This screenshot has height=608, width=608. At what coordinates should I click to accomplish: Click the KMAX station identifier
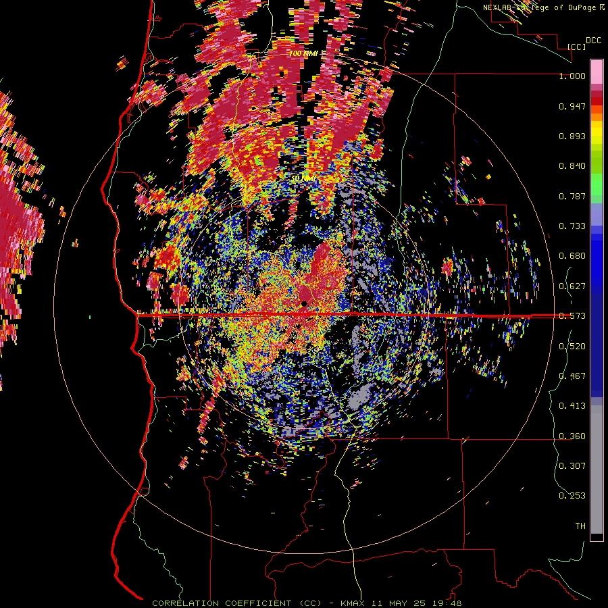click(353, 603)
